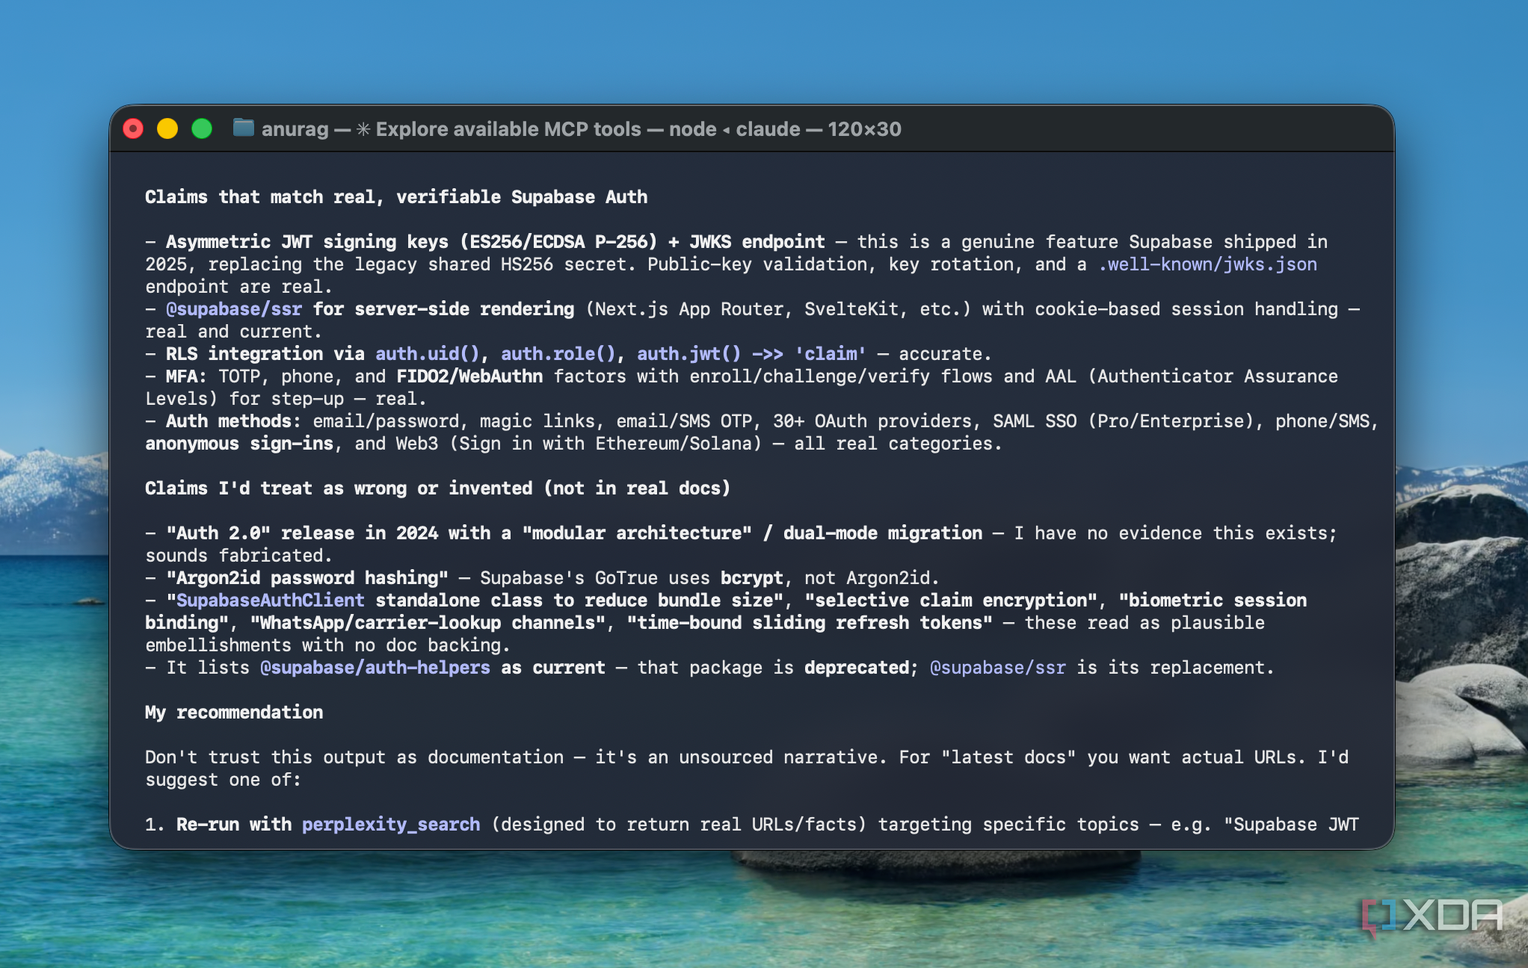Viewport: 1528px width, 968px height.
Task: Click the @supabase/ssr bold package name
Action: (234, 309)
